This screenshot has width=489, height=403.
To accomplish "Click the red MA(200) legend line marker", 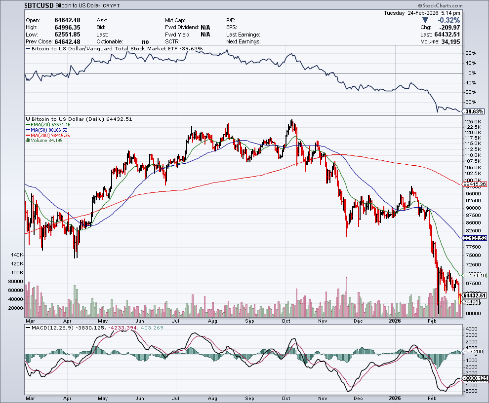I will click(27, 135).
